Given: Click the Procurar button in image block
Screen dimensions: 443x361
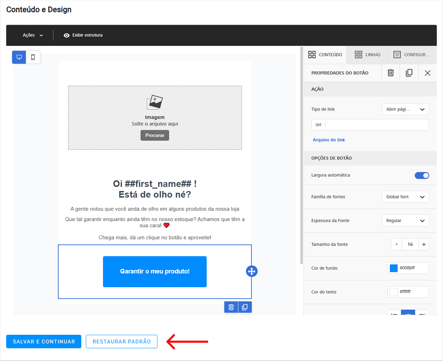Looking at the screenshot, I should click(155, 136).
